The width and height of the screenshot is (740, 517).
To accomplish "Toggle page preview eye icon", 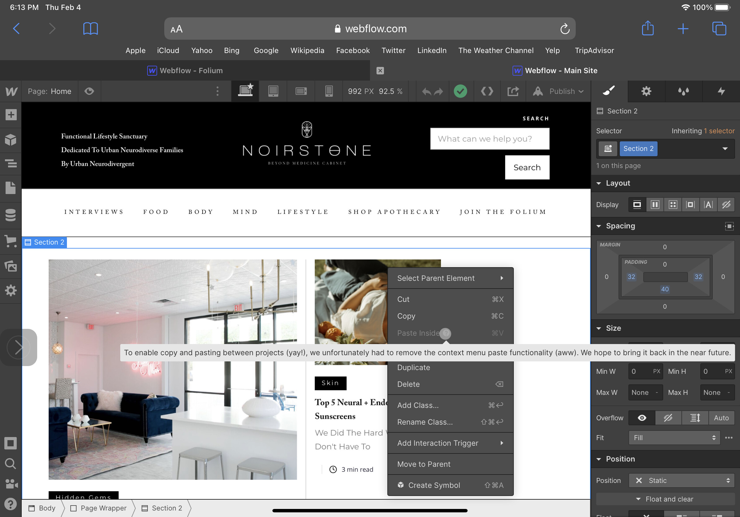I will 89,91.
